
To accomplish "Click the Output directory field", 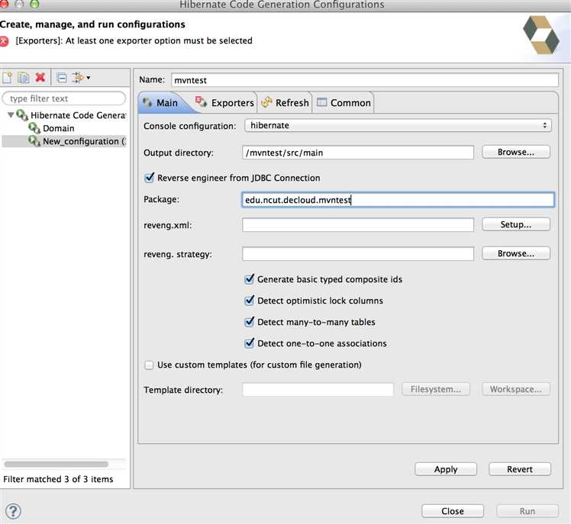I will point(358,153).
